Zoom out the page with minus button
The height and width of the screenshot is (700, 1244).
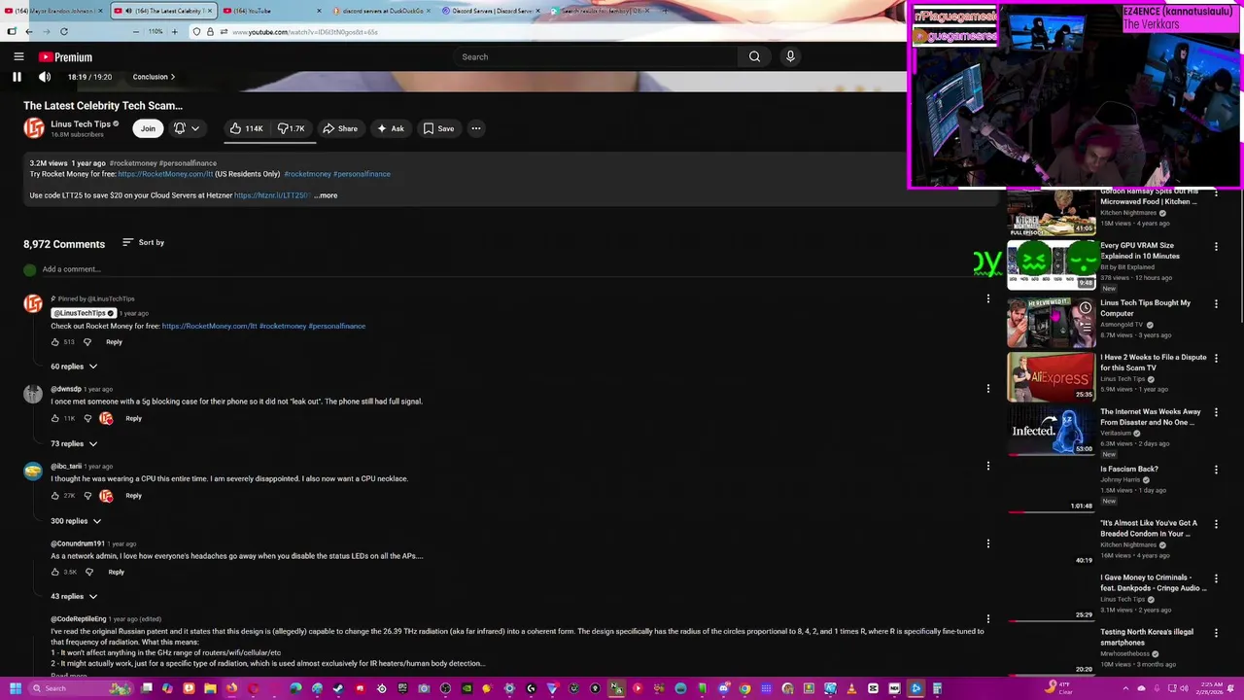[x=136, y=32]
